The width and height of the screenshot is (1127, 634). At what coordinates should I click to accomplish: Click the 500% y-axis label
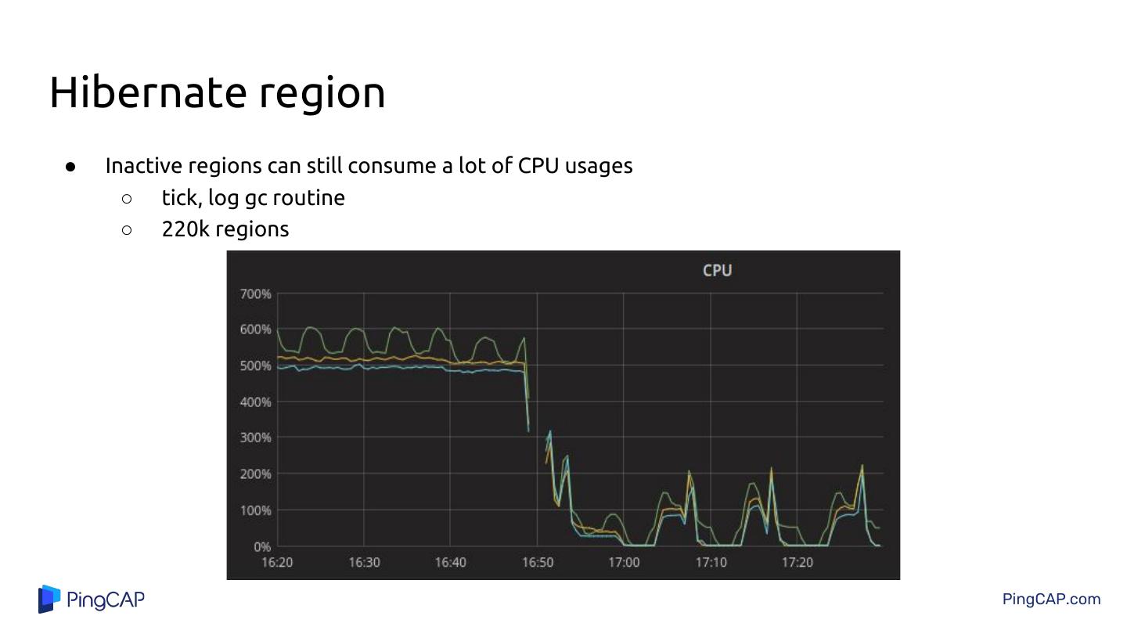(255, 366)
